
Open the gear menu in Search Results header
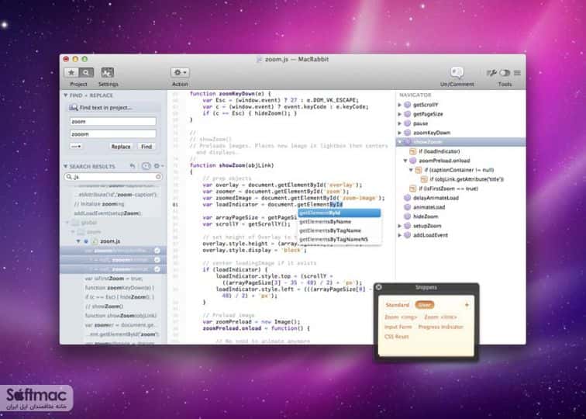click(x=158, y=166)
